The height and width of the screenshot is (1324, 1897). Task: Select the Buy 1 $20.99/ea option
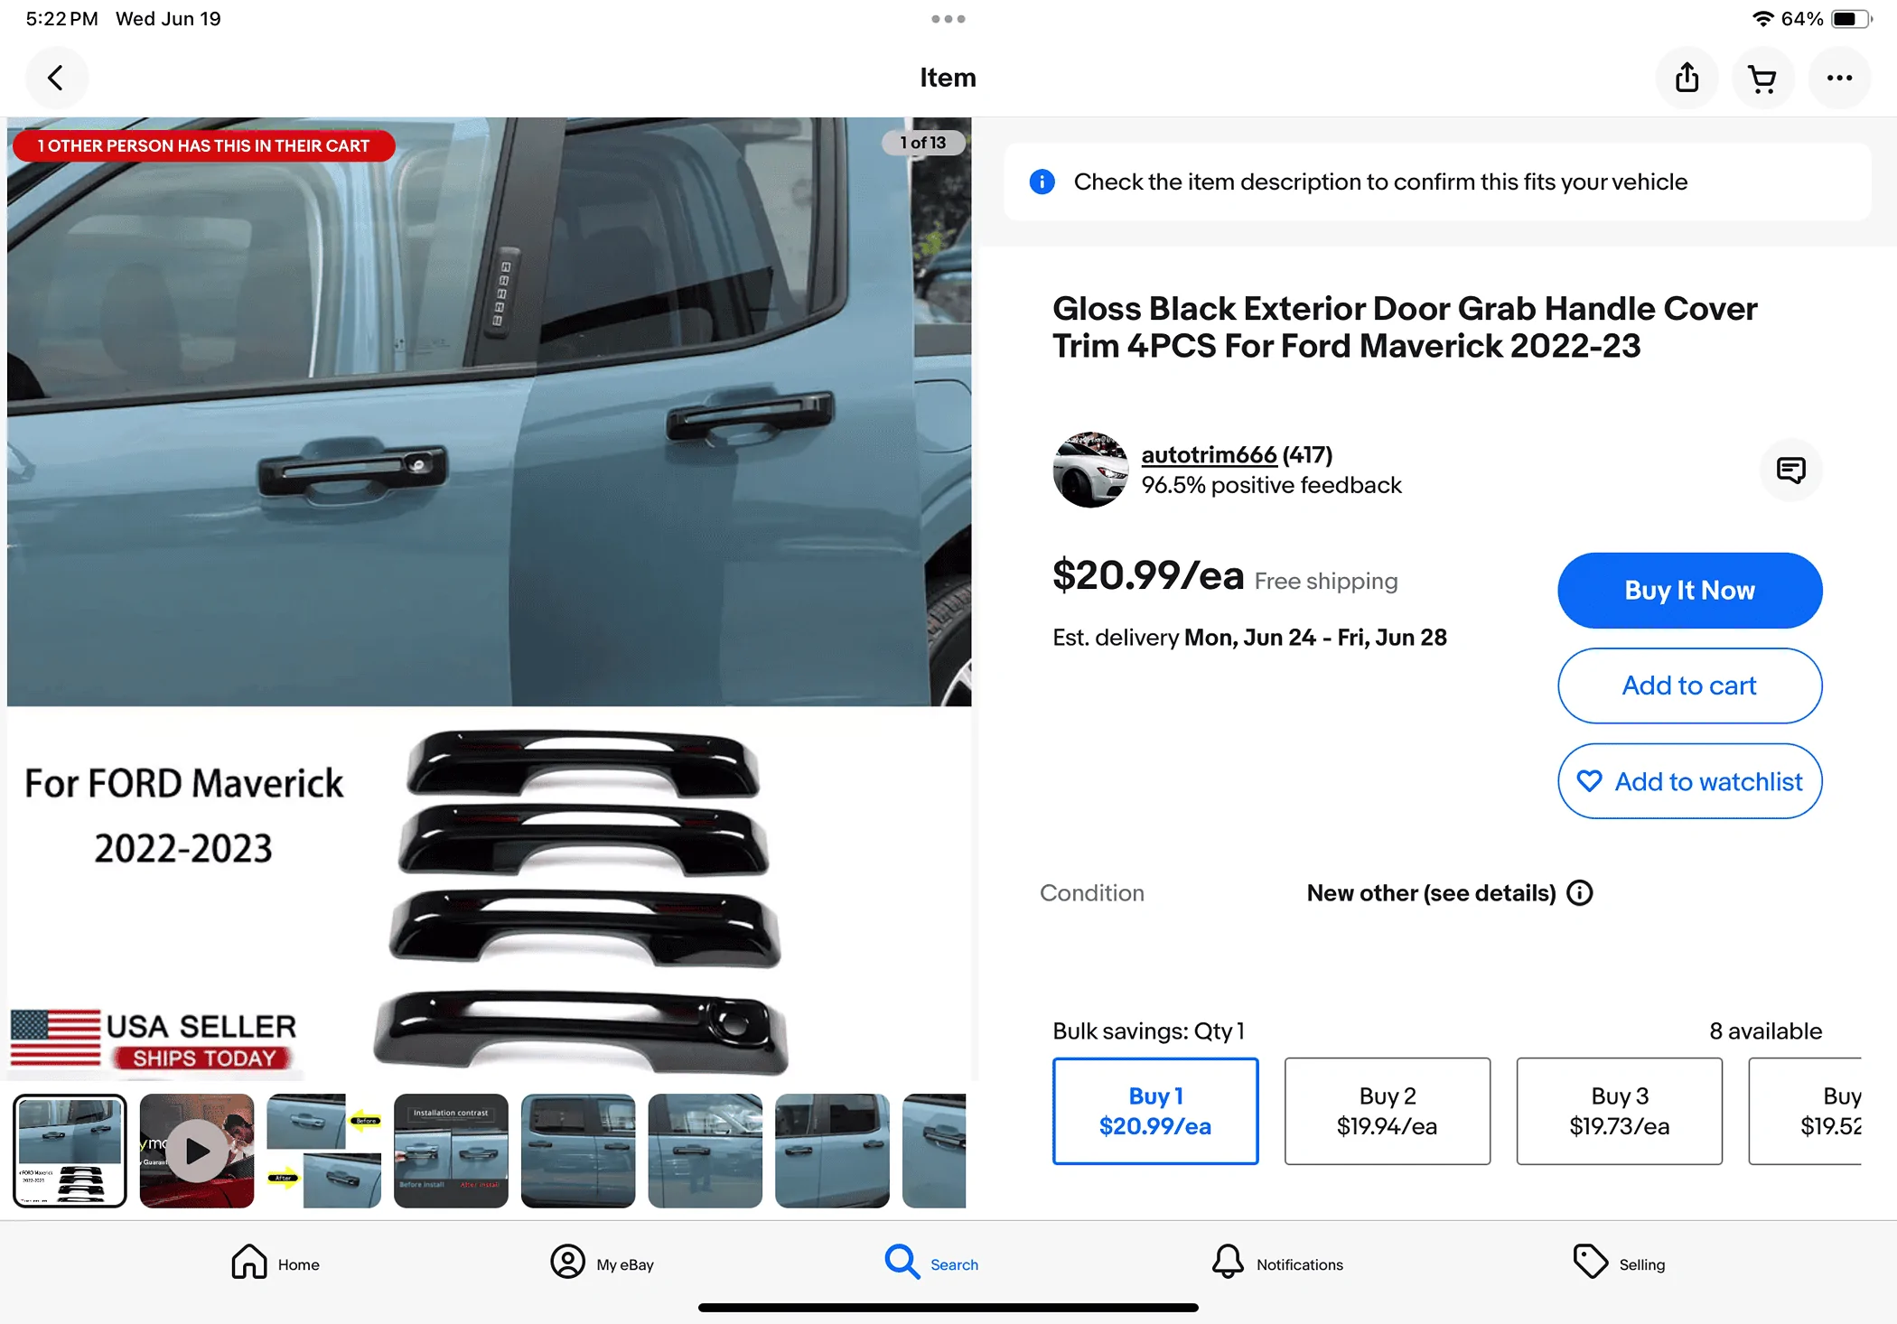pos(1155,1111)
